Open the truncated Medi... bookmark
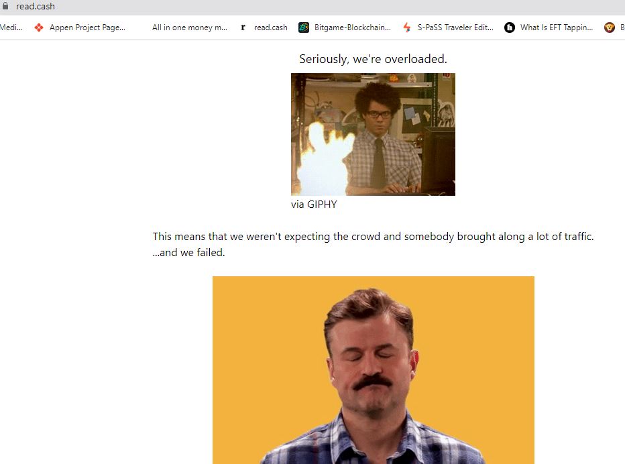625x464 pixels. tap(11, 27)
